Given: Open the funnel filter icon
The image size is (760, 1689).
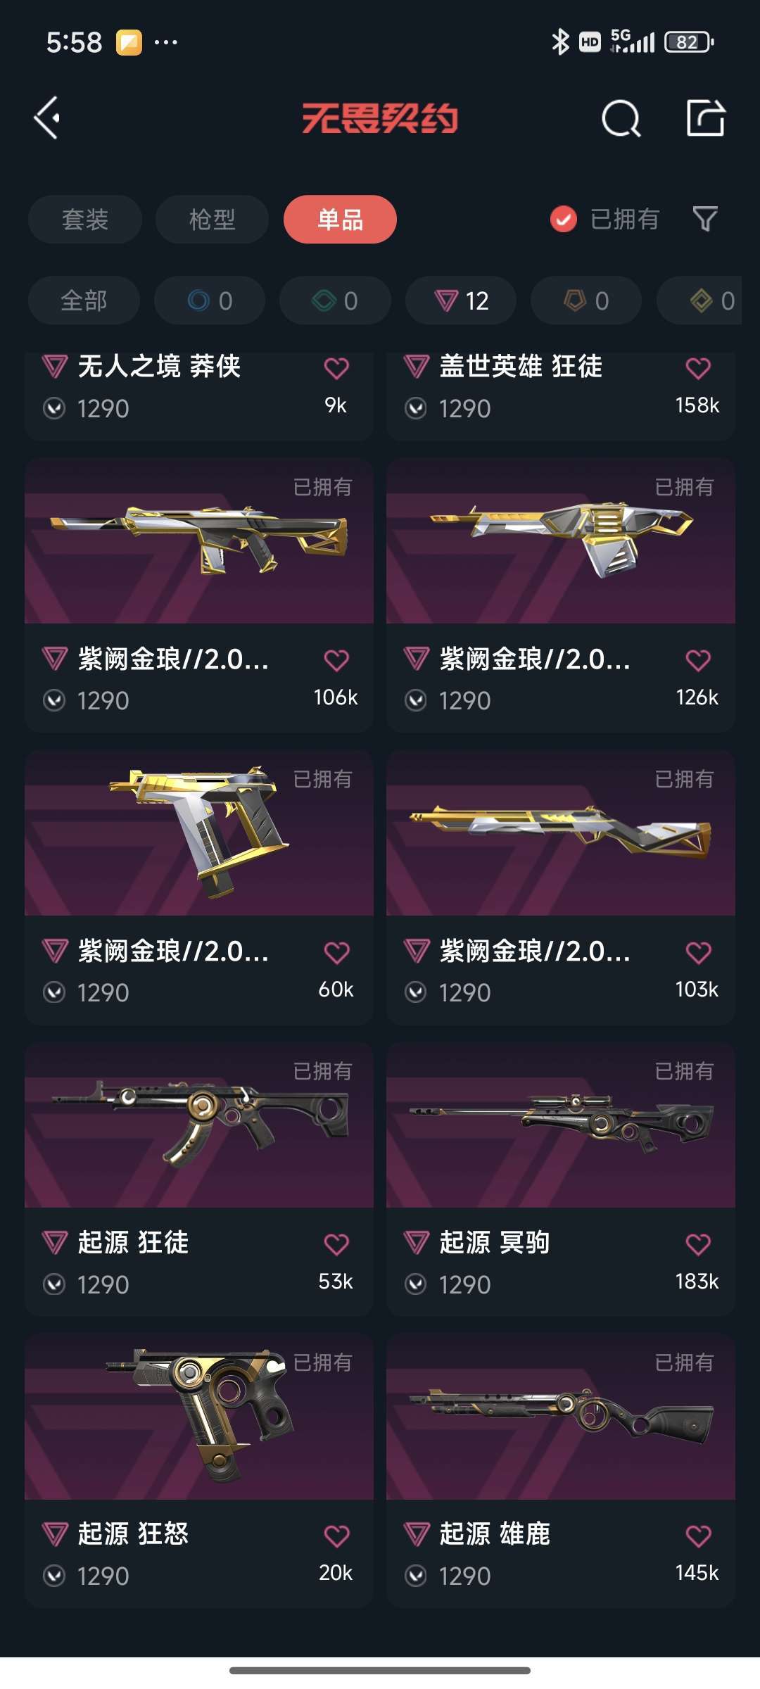Looking at the screenshot, I should (x=705, y=219).
